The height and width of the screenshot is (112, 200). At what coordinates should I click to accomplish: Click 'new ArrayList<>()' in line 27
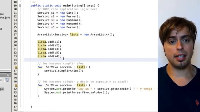(x=99, y=35)
